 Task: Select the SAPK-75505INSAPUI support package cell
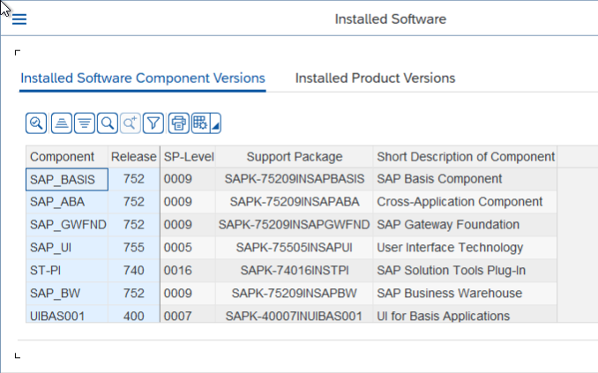tap(295, 248)
